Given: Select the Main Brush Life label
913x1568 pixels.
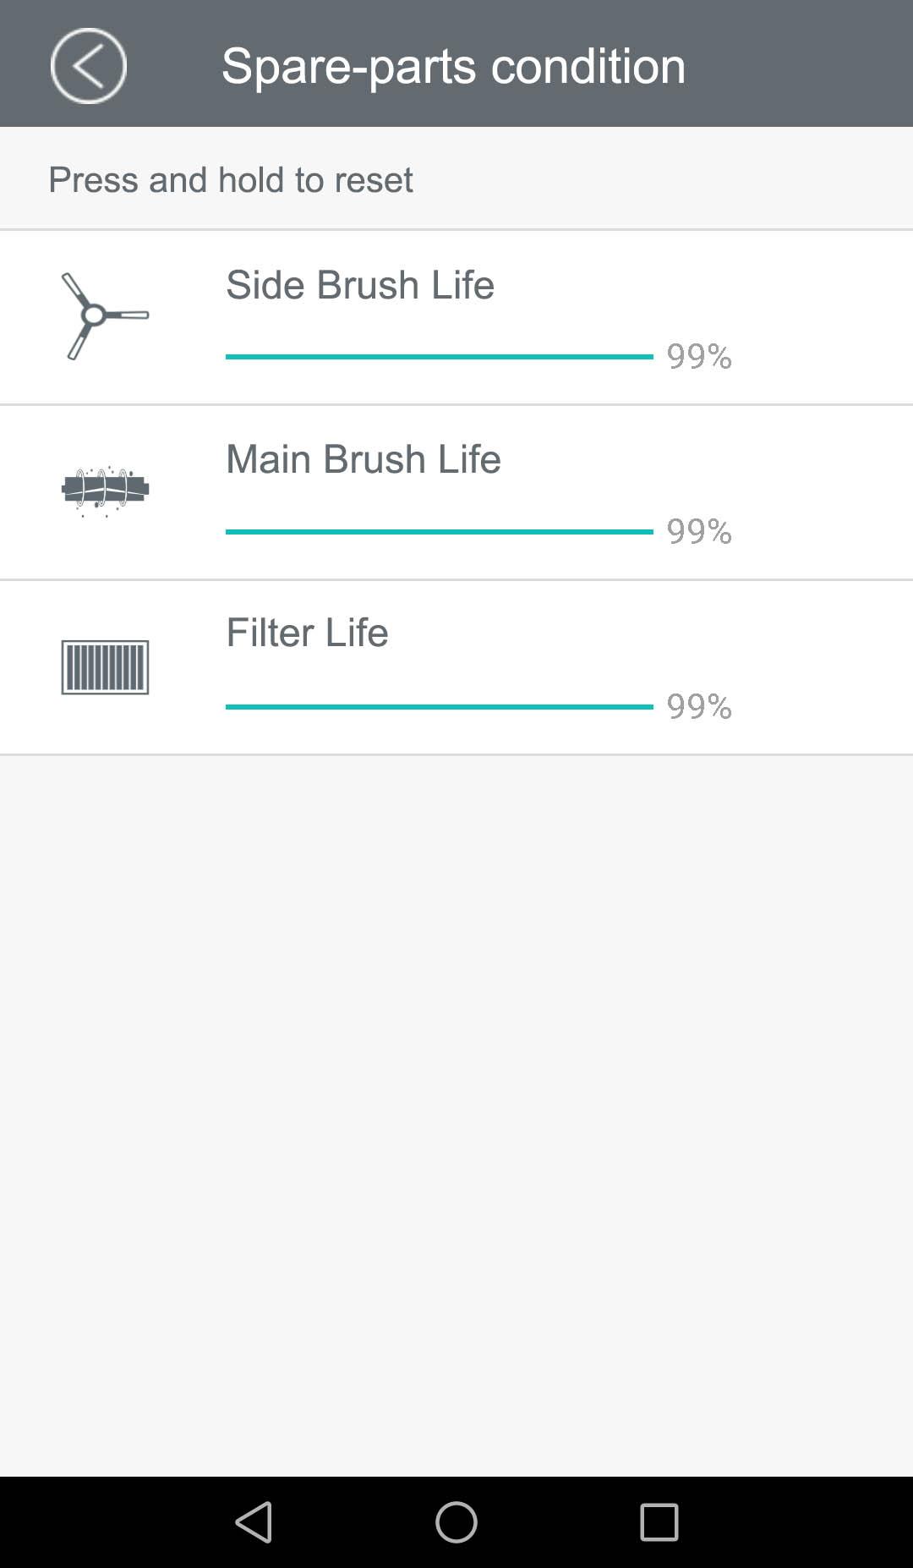Looking at the screenshot, I should tap(363, 459).
